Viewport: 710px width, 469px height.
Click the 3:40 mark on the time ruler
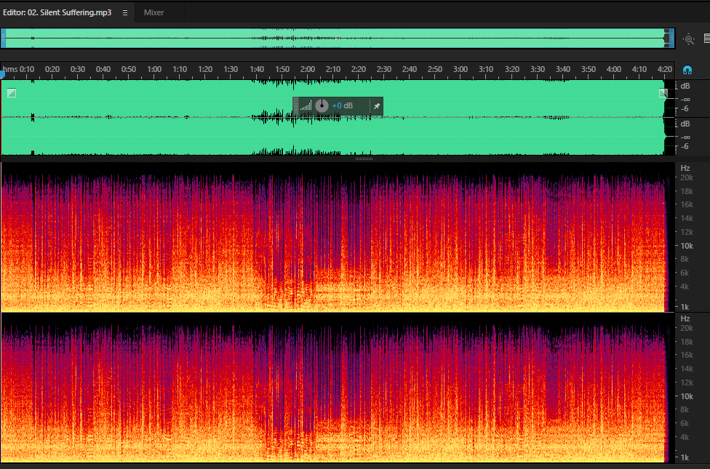[563, 69]
